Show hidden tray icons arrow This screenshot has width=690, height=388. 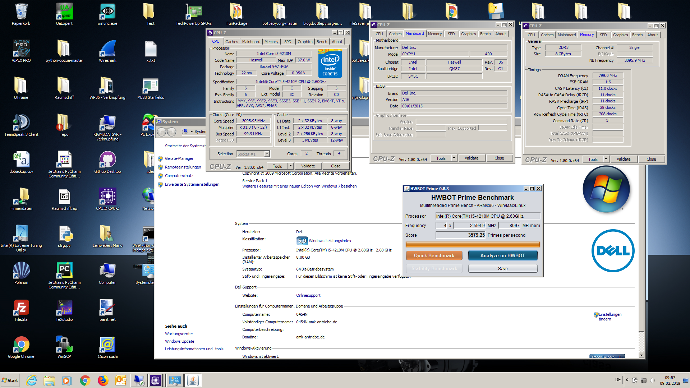(627, 380)
